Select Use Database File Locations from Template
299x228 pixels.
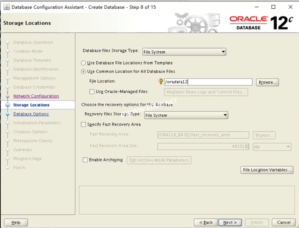pyautogui.click(x=83, y=63)
